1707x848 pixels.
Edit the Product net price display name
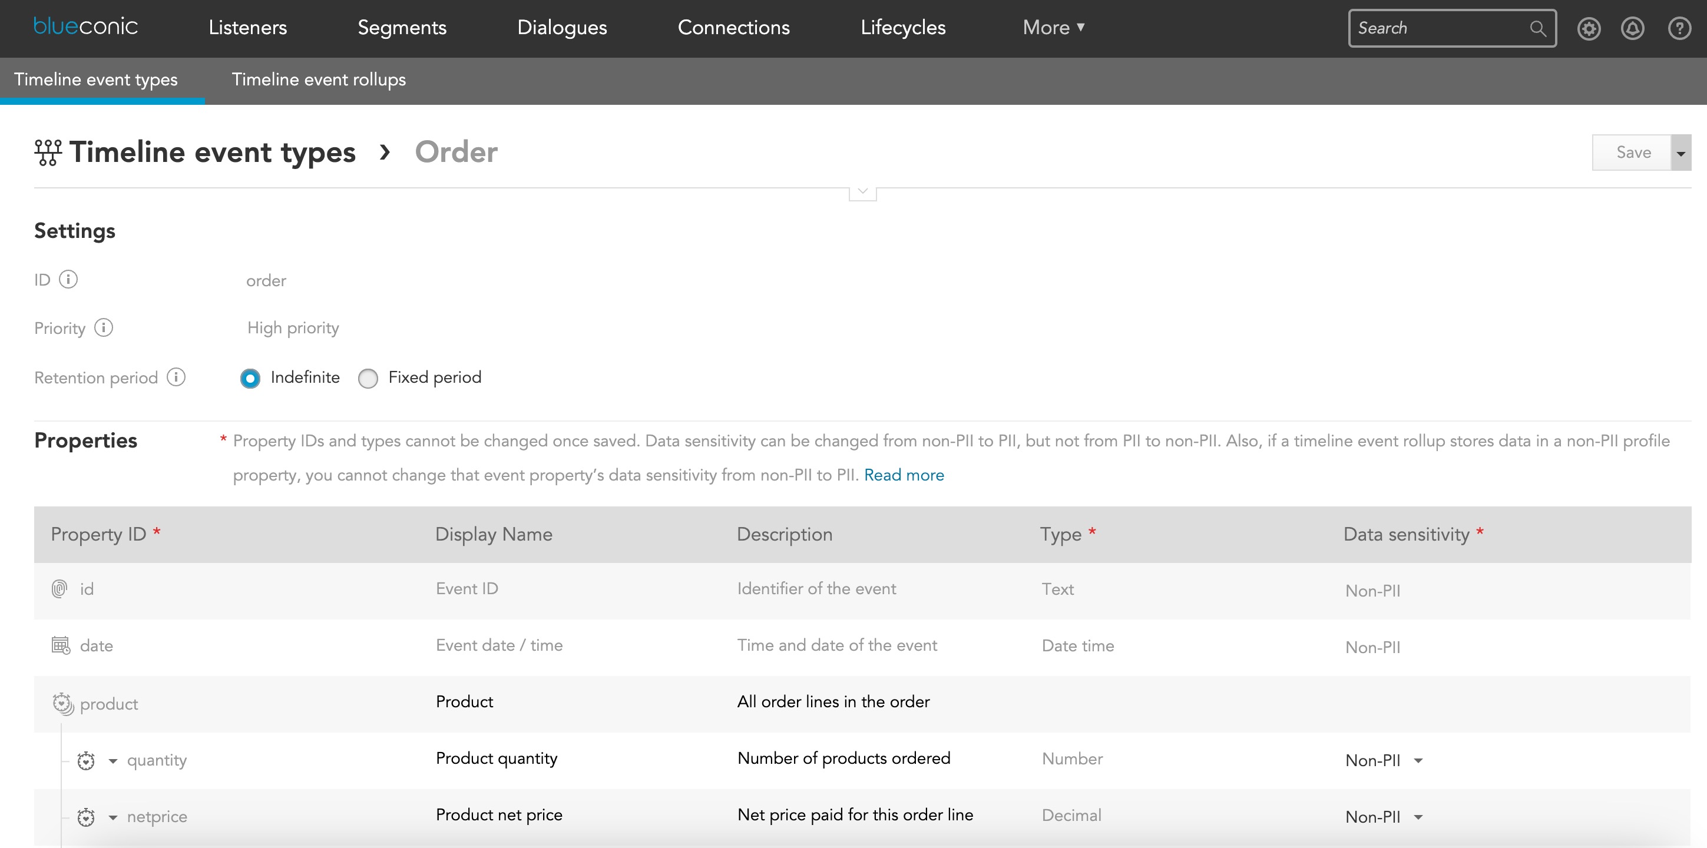[x=499, y=815]
